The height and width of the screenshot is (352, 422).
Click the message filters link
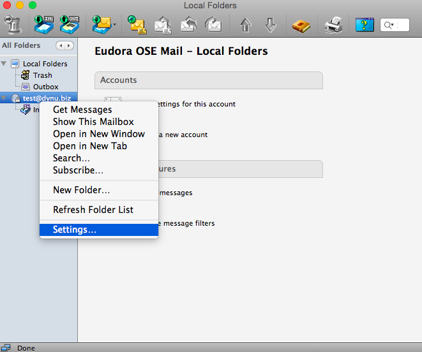pyautogui.click(x=187, y=223)
